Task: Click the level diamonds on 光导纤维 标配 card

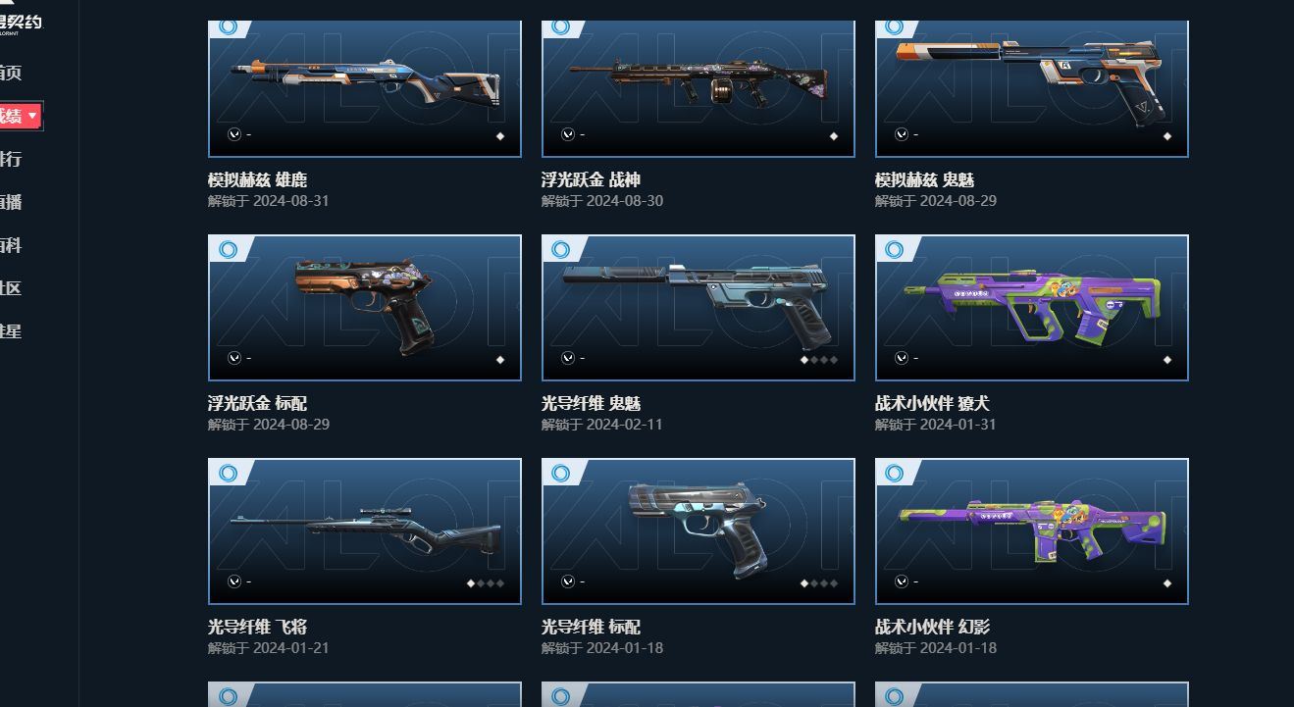Action: [819, 583]
